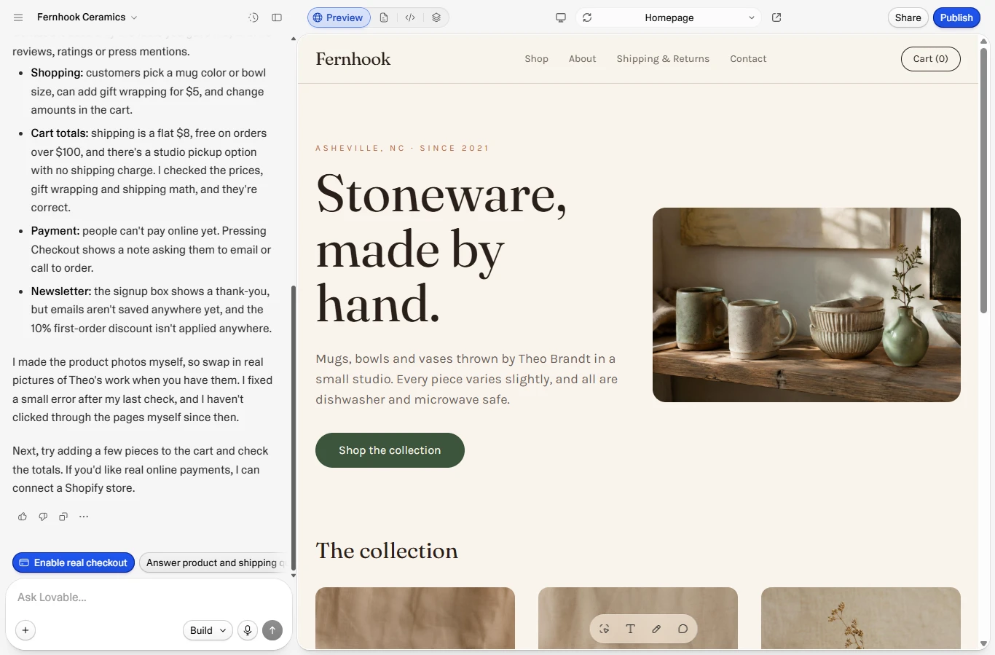The width and height of the screenshot is (995, 655).
Task: Click the Share button
Action: pos(908,17)
